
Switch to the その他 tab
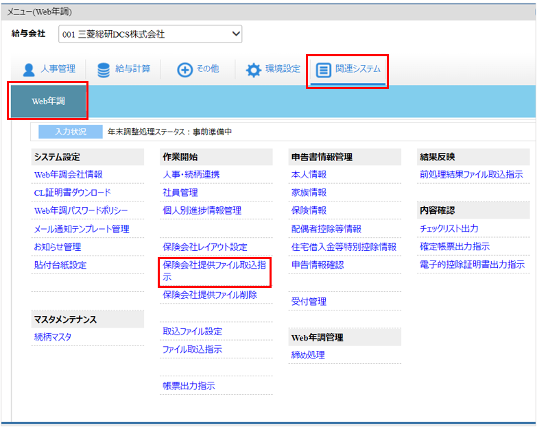tap(198, 69)
